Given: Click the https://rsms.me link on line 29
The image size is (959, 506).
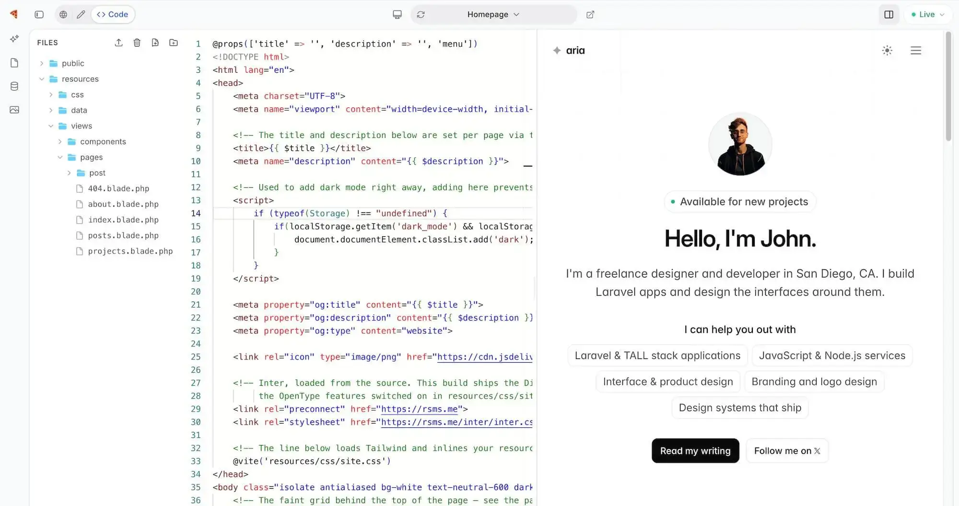Looking at the screenshot, I should [419, 409].
